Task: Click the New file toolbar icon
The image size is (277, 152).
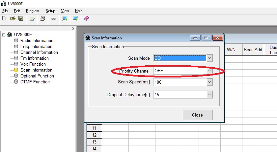Action: point(4,18)
